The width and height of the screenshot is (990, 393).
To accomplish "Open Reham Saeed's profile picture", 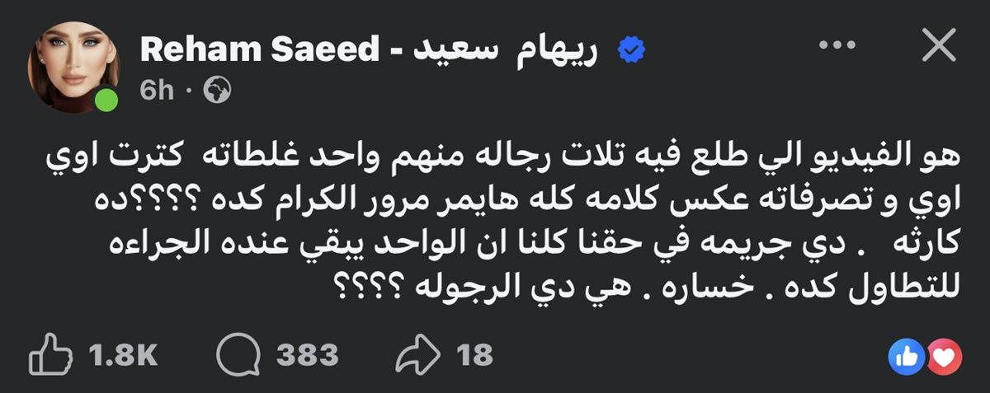I will (74, 71).
